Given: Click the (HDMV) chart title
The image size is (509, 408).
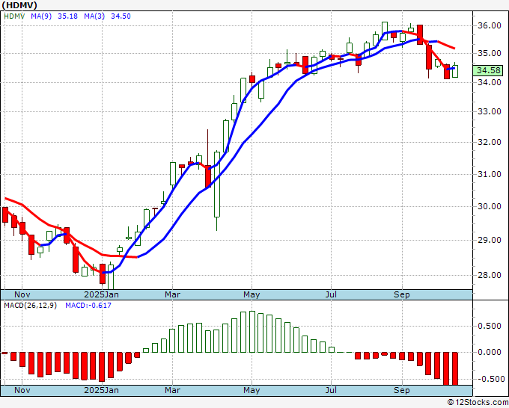Looking at the screenshot, I should point(19,5).
